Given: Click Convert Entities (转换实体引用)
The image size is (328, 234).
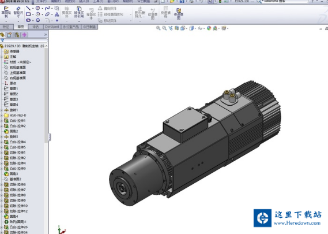Looking at the screenshot, I should pyautogui.click(x=79, y=12).
